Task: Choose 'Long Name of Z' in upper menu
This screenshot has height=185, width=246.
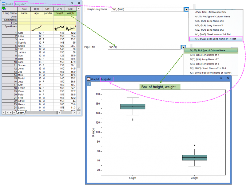Action: point(209,30)
